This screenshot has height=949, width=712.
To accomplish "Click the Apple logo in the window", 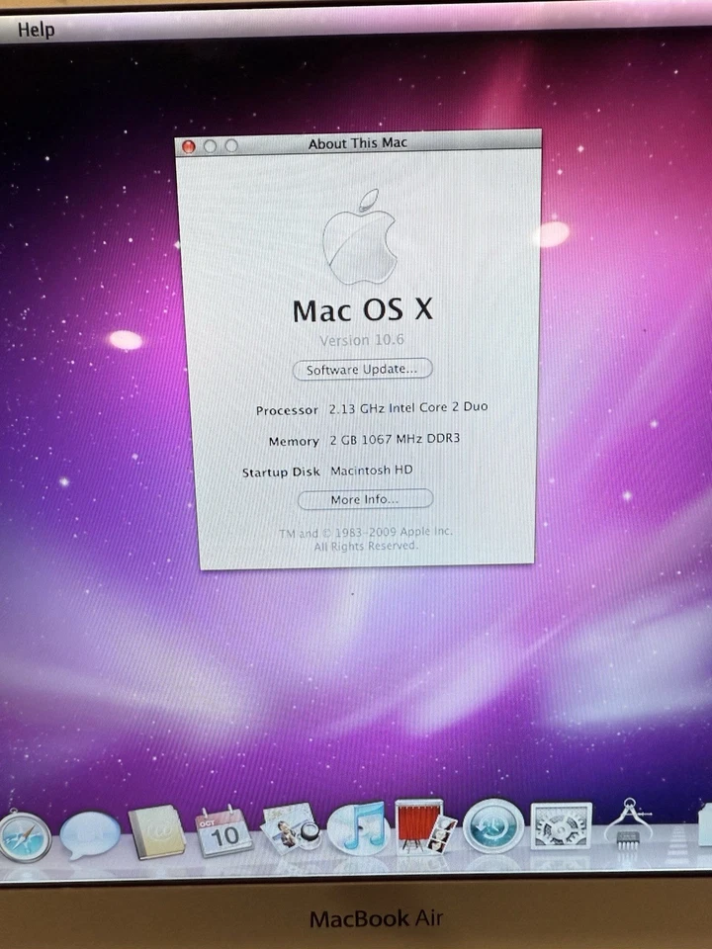I will pos(360,237).
